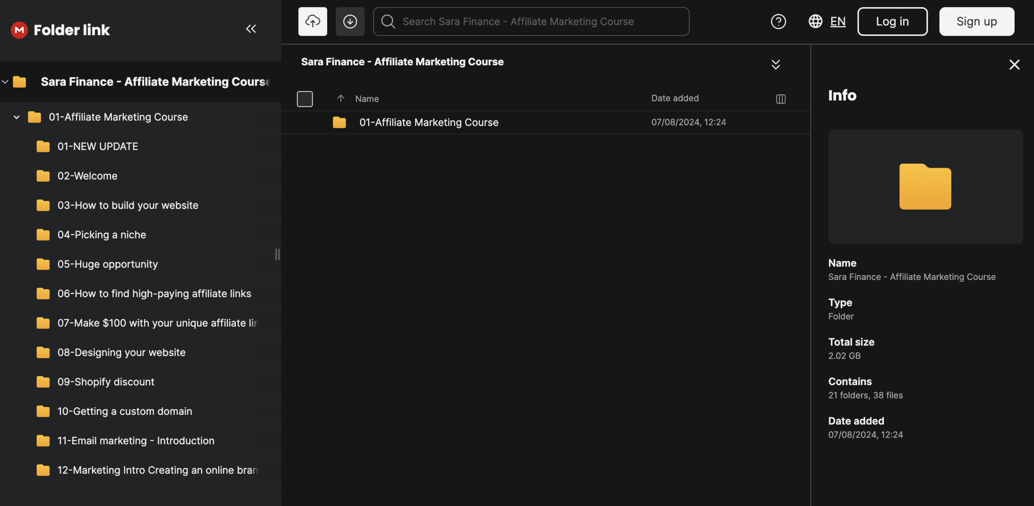The width and height of the screenshot is (1034, 506).
Task: Click the search field for the course folder
Action: pyautogui.click(x=531, y=21)
